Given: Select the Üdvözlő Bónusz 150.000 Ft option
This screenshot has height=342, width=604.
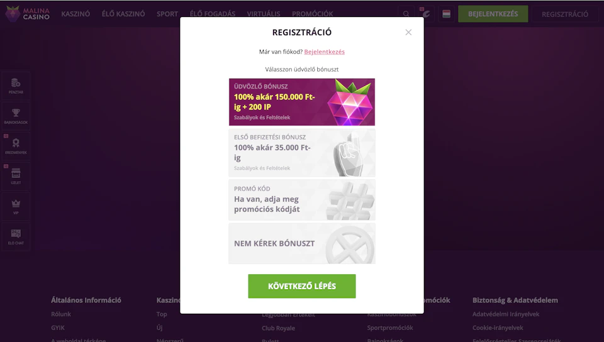Looking at the screenshot, I should [x=301, y=102].
